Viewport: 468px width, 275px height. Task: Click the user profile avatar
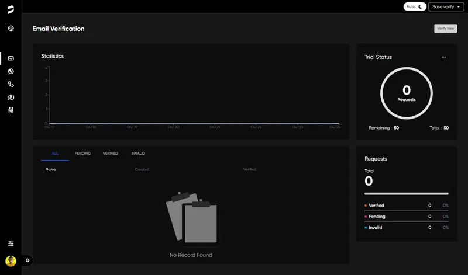tap(11, 260)
